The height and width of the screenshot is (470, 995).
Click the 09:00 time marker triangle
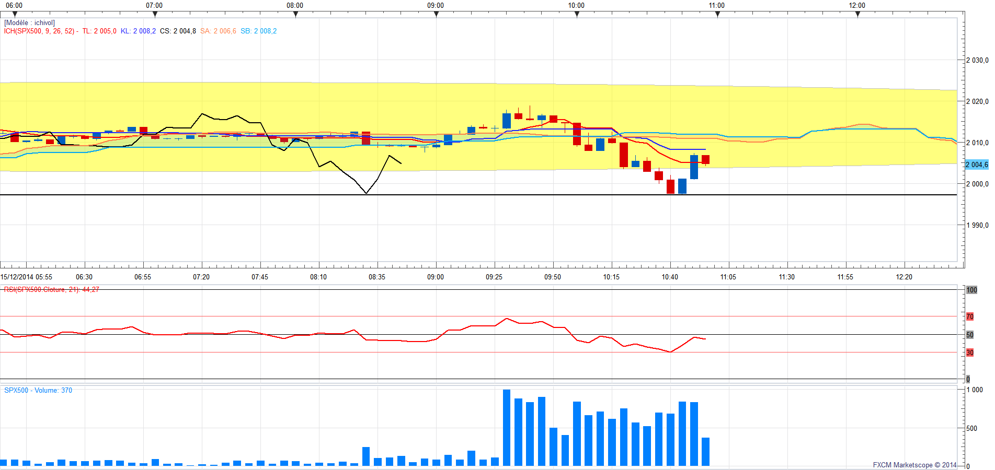click(x=436, y=15)
